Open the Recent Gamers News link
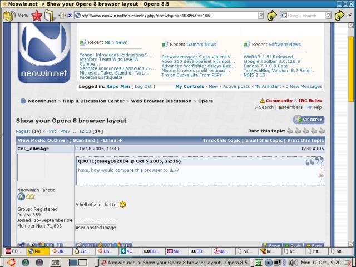Screen dimensions: 356x267 pyautogui.click(x=201, y=44)
